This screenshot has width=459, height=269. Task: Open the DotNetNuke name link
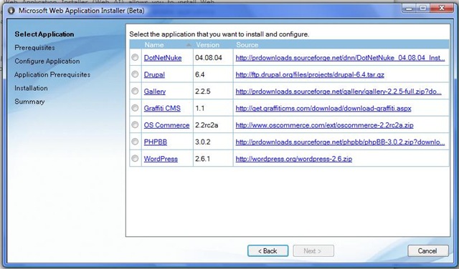(x=163, y=58)
